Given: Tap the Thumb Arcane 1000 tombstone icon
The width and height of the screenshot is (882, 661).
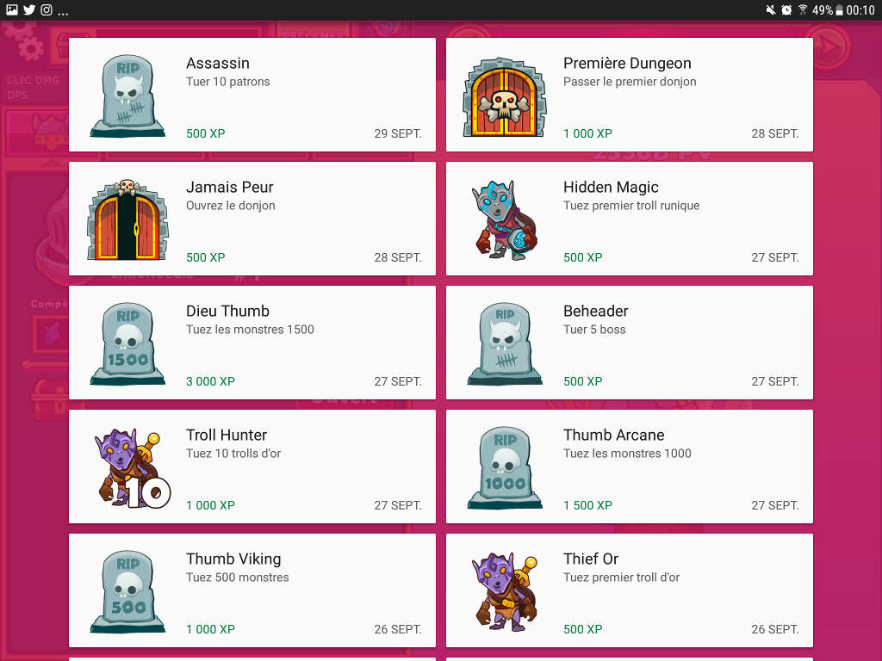Looking at the screenshot, I should [x=505, y=467].
